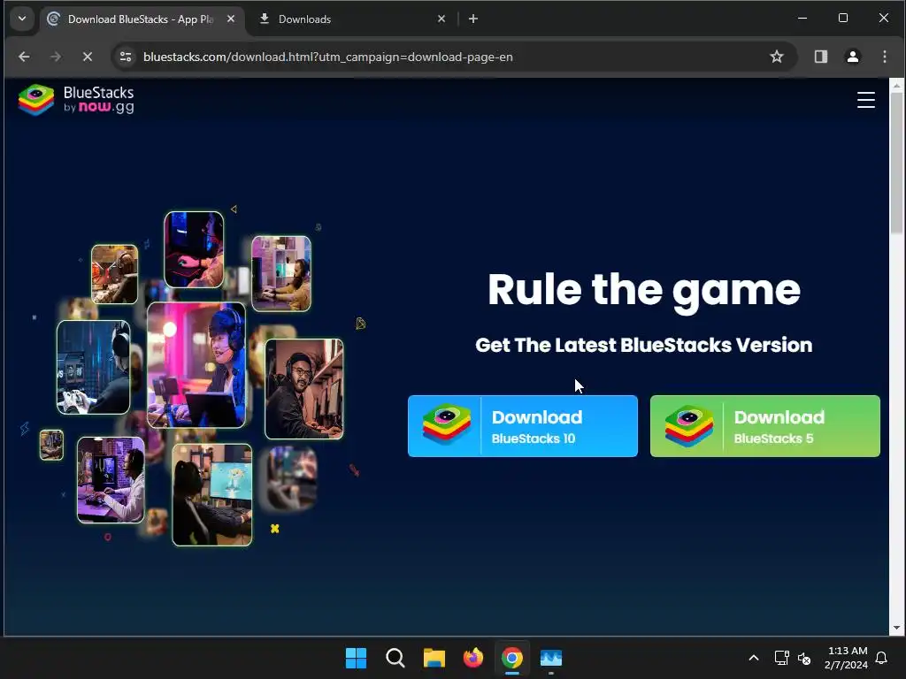The width and height of the screenshot is (906, 679).
Task: Open the Chrome profile menu
Action: tap(852, 57)
